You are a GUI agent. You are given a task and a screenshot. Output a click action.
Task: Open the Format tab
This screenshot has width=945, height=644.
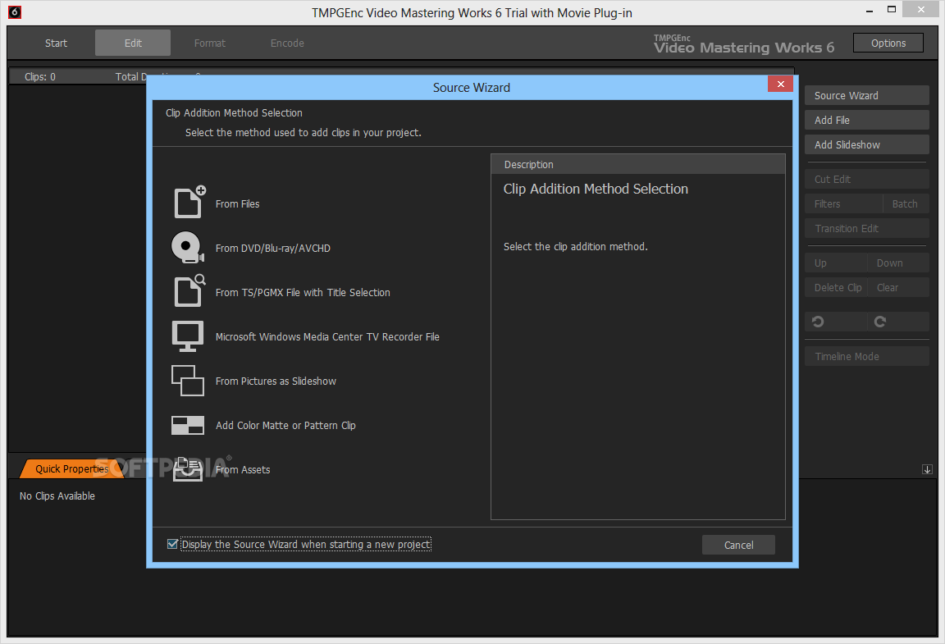click(x=210, y=43)
